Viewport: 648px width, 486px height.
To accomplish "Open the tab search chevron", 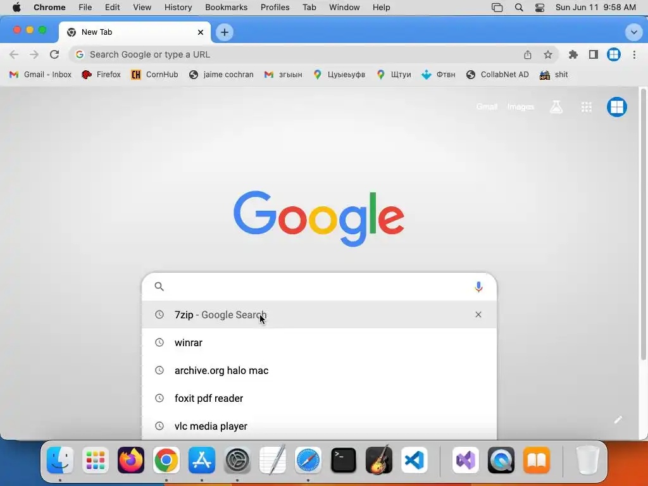I will point(633,32).
